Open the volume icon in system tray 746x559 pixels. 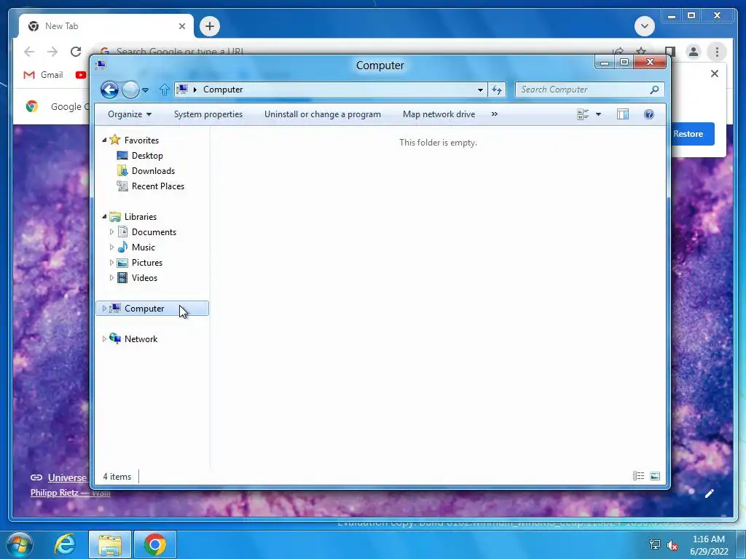672,545
